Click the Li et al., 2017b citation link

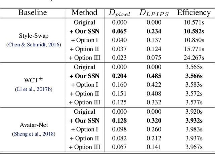[x=33, y=89]
